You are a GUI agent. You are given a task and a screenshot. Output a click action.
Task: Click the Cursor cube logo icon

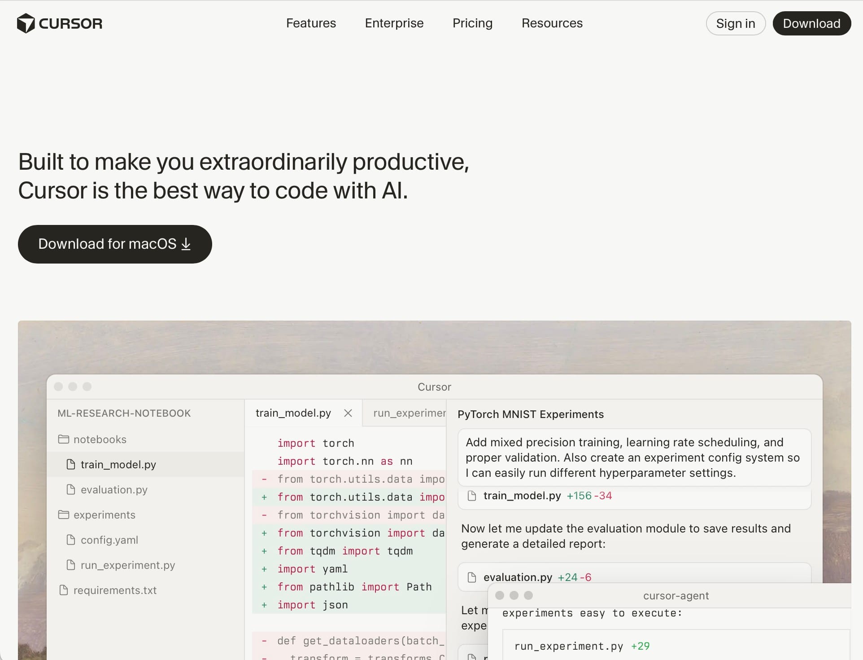tap(26, 23)
